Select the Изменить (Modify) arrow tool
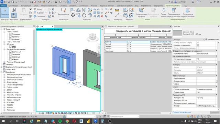Image resolution: width=220 pixels, height=124 pixels. (x=4, y=12)
